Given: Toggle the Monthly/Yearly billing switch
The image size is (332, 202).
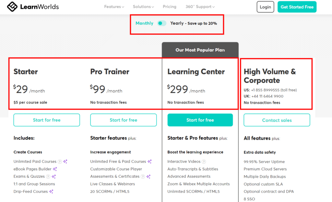Looking at the screenshot, I should pyautogui.click(x=162, y=23).
